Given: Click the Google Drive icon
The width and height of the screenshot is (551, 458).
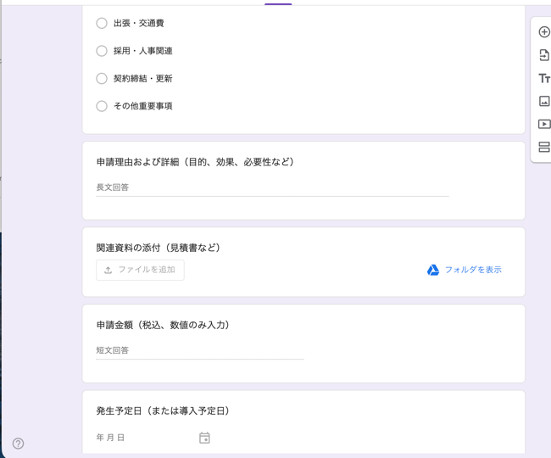Looking at the screenshot, I should tap(433, 270).
